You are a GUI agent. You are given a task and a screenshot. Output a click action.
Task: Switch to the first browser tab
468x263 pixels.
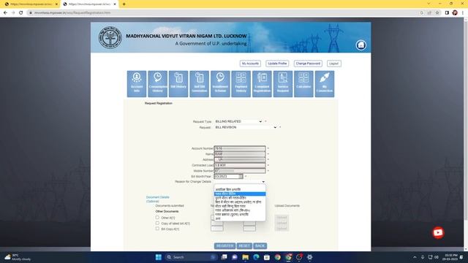click(x=30, y=4)
